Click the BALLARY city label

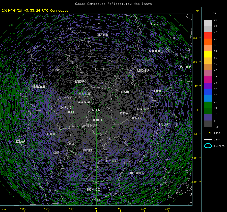(x=164, y=125)
